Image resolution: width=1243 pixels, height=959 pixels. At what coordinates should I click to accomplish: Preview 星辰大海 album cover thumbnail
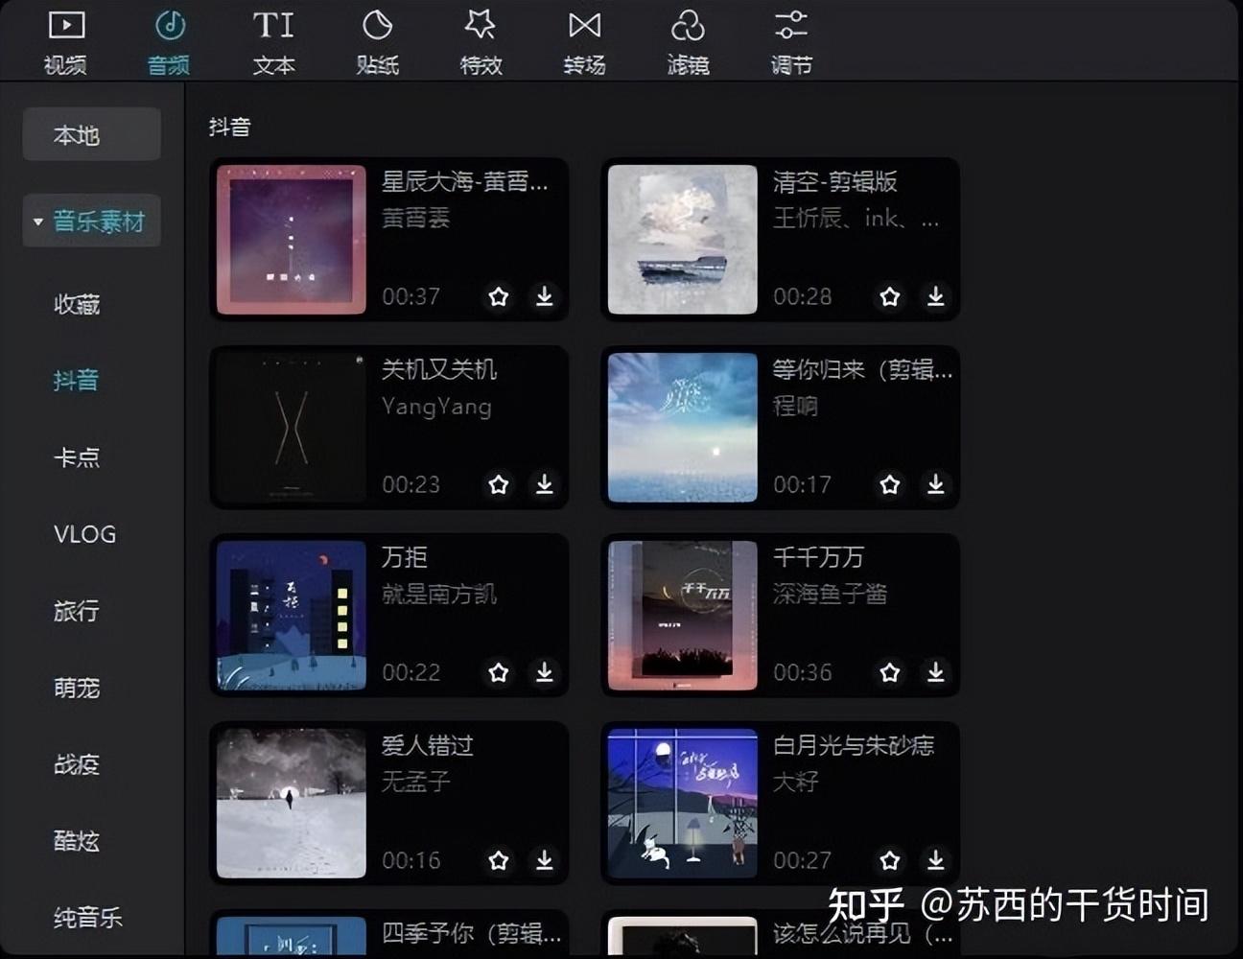pos(292,240)
